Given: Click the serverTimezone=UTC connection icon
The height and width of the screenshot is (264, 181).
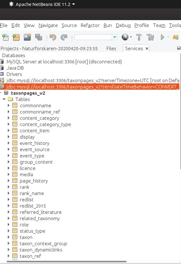Looking at the screenshot, I should pyautogui.click(x=2, y=80).
